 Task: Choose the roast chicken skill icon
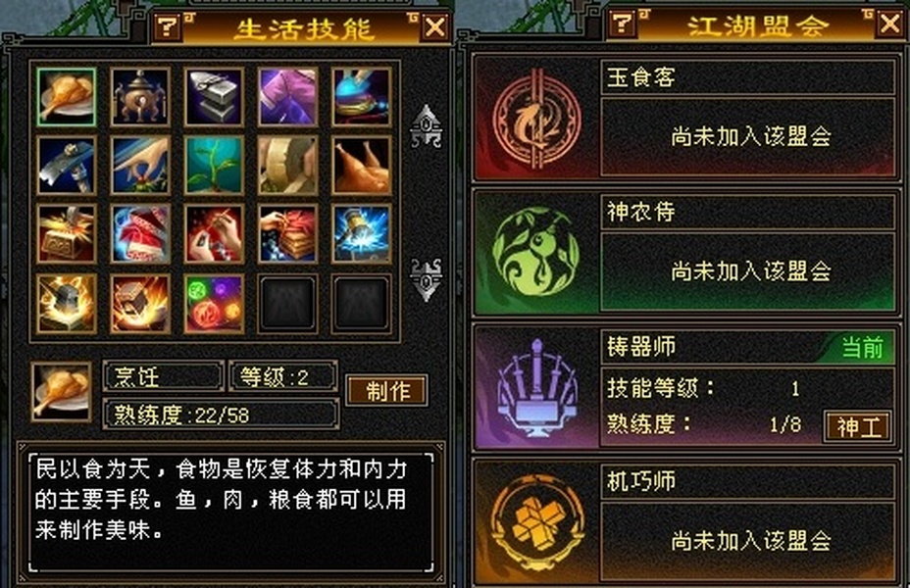coord(361,166)
